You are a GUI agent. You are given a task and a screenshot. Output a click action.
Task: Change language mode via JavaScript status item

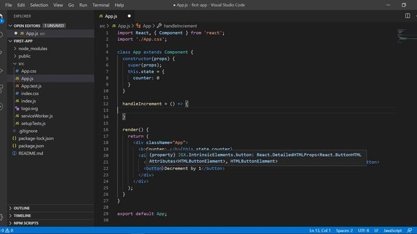(x=392, y=231)
